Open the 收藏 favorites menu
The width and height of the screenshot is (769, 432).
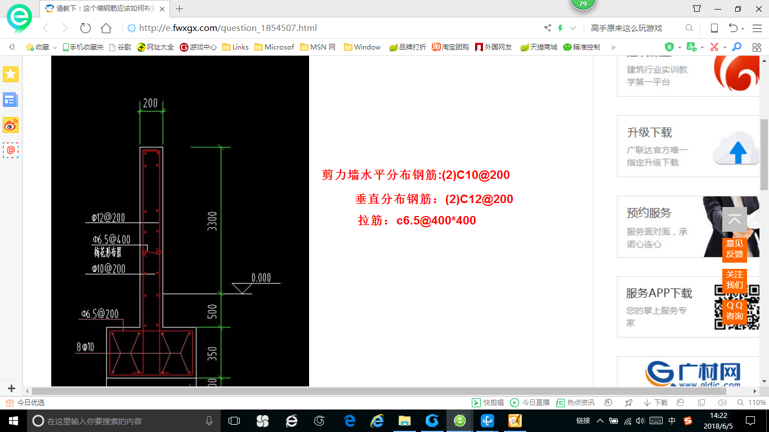[x=41, y=47]
